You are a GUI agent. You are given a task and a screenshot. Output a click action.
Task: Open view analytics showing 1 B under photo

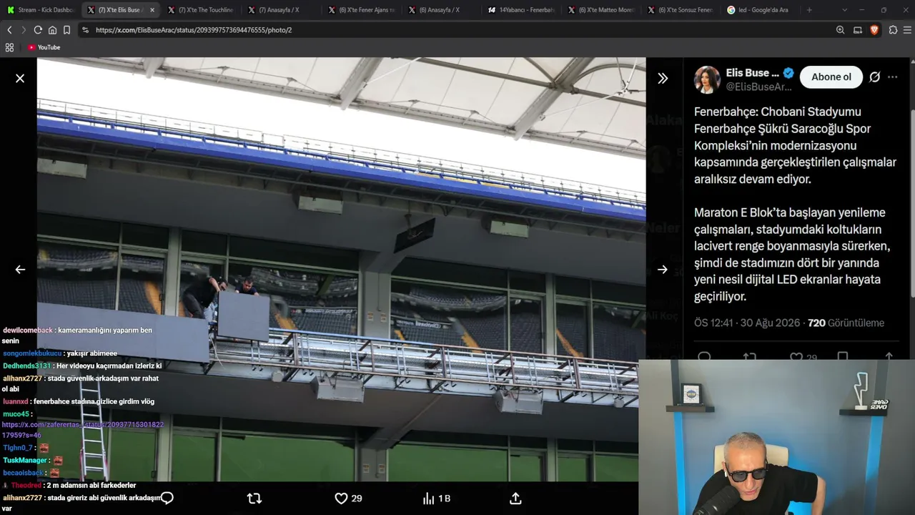pos(436,499)
